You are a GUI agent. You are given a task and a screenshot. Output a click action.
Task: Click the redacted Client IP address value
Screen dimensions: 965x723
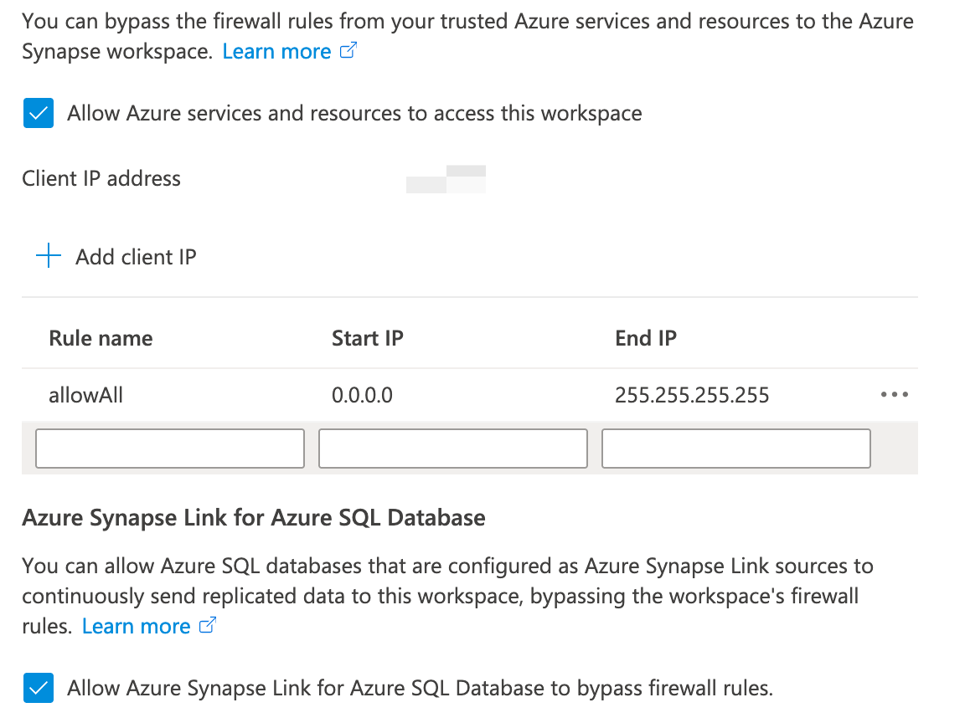pyautogui.click(x=446, y=178)
